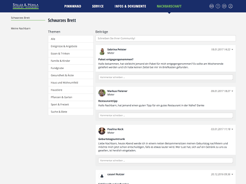Click the Schreiben Sie Ihrer Community field
Viewport: 246px width, 184px height.
pos(165,38)
